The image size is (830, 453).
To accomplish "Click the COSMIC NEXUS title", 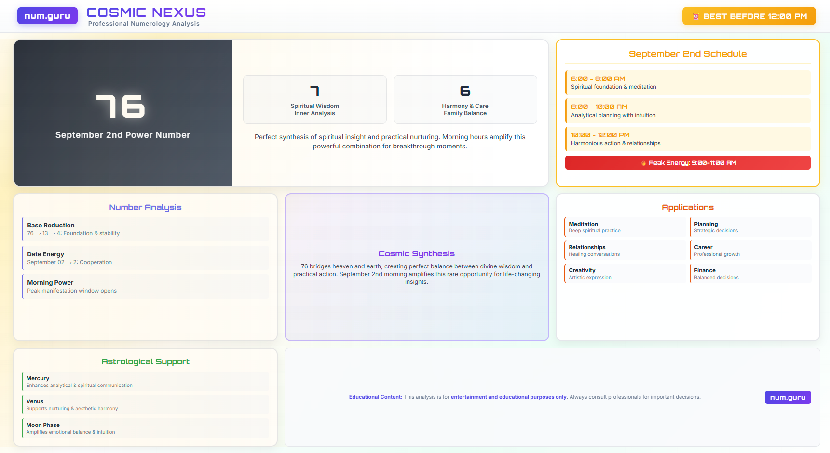I will 146,13.
